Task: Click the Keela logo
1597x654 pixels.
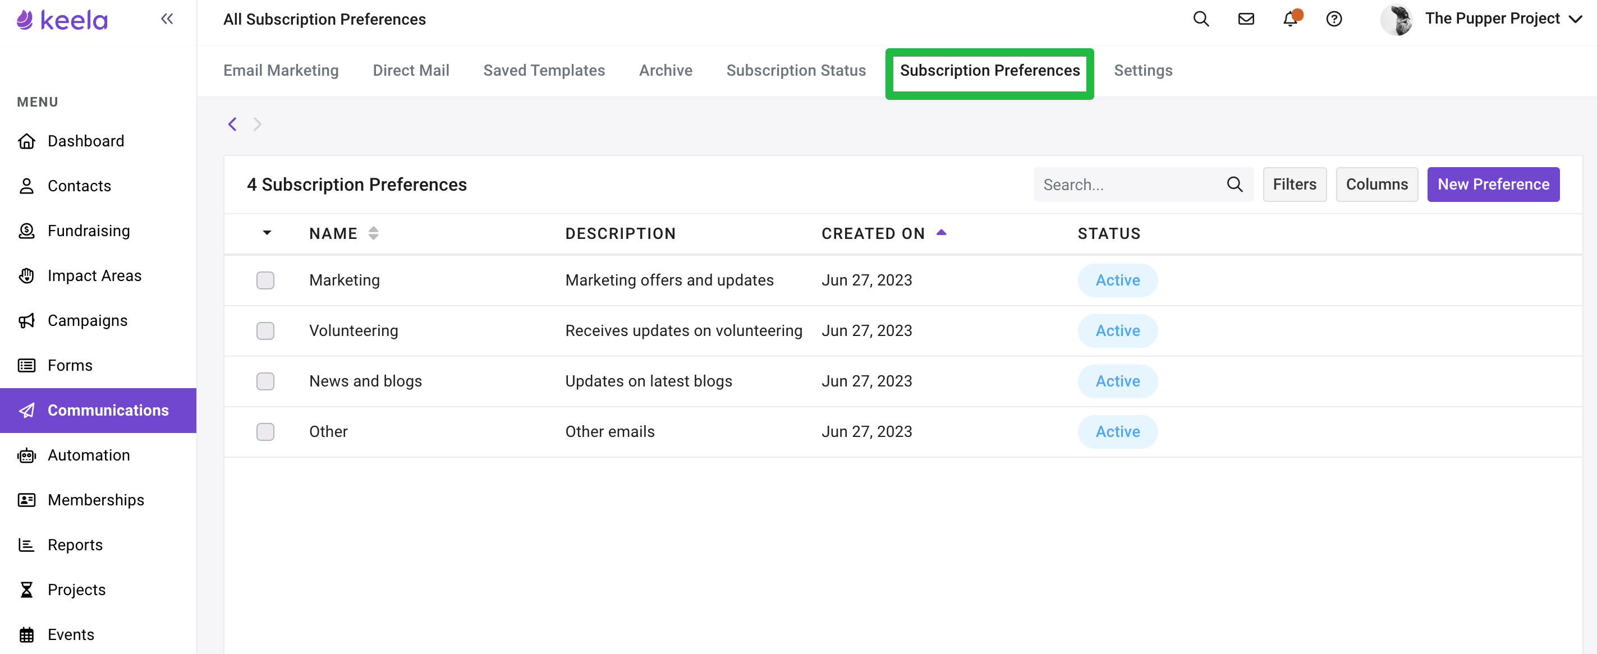Action: click(x=62, y=20)
